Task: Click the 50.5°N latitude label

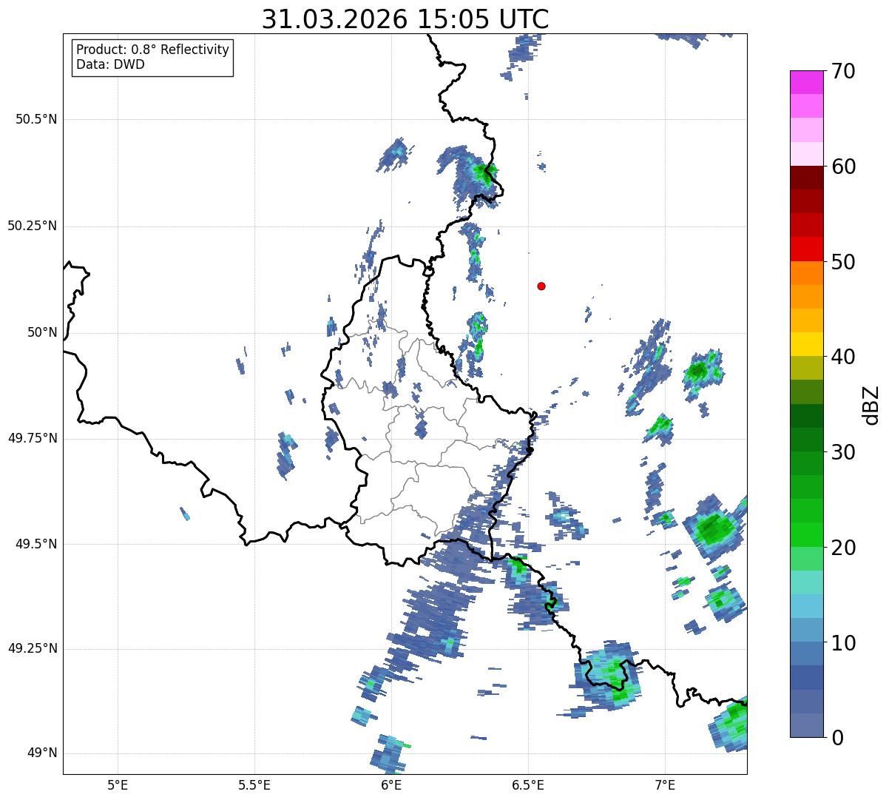Action: click(x=36, y=119)
